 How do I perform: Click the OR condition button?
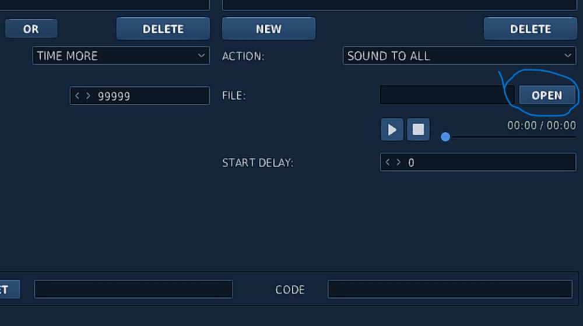click(x=31, y=29)
